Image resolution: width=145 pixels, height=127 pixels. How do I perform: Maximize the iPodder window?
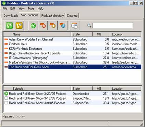coord(136,3)
